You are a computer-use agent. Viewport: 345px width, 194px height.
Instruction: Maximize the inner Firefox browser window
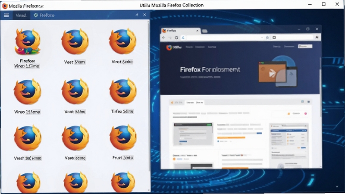click(308, 29)
